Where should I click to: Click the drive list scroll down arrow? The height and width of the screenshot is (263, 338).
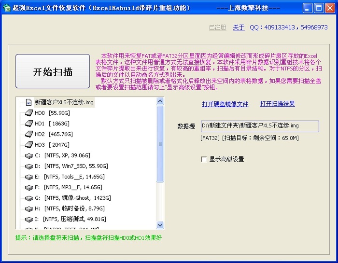tap(160, 225)
